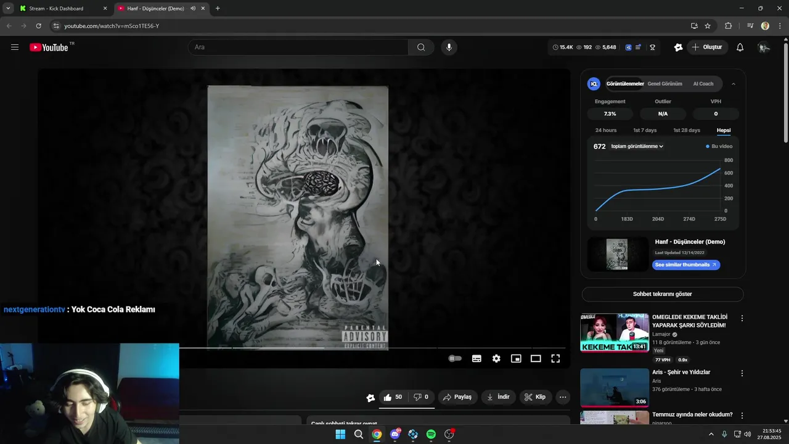Image resolution: width=789 pixels, height=444 pixels.
Task: Open the Chrome three-dot menu
Action: click(779, 26)
